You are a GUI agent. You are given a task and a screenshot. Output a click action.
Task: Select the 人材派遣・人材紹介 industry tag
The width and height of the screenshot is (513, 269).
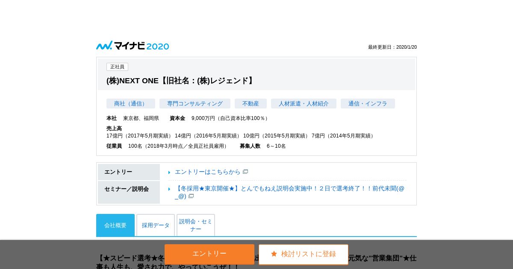pyautogui.click(x=304, y=104)
